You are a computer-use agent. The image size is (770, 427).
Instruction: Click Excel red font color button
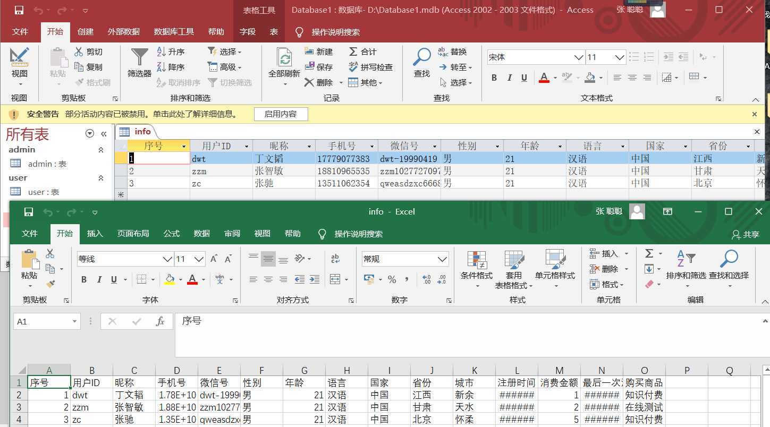pyautogui.click(x=192, y=279)
